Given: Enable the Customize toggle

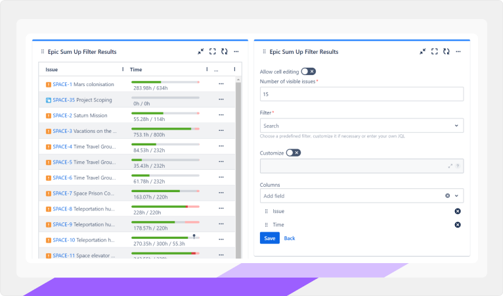Looking at the screenshot, I should point(293,153).
